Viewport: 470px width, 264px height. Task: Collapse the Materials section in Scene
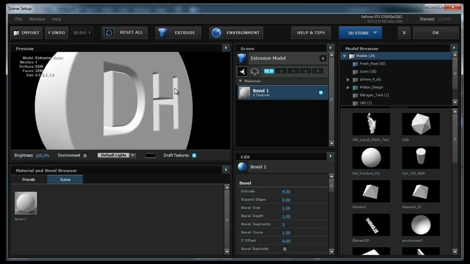pyautogui.click(x=241, y=81)
